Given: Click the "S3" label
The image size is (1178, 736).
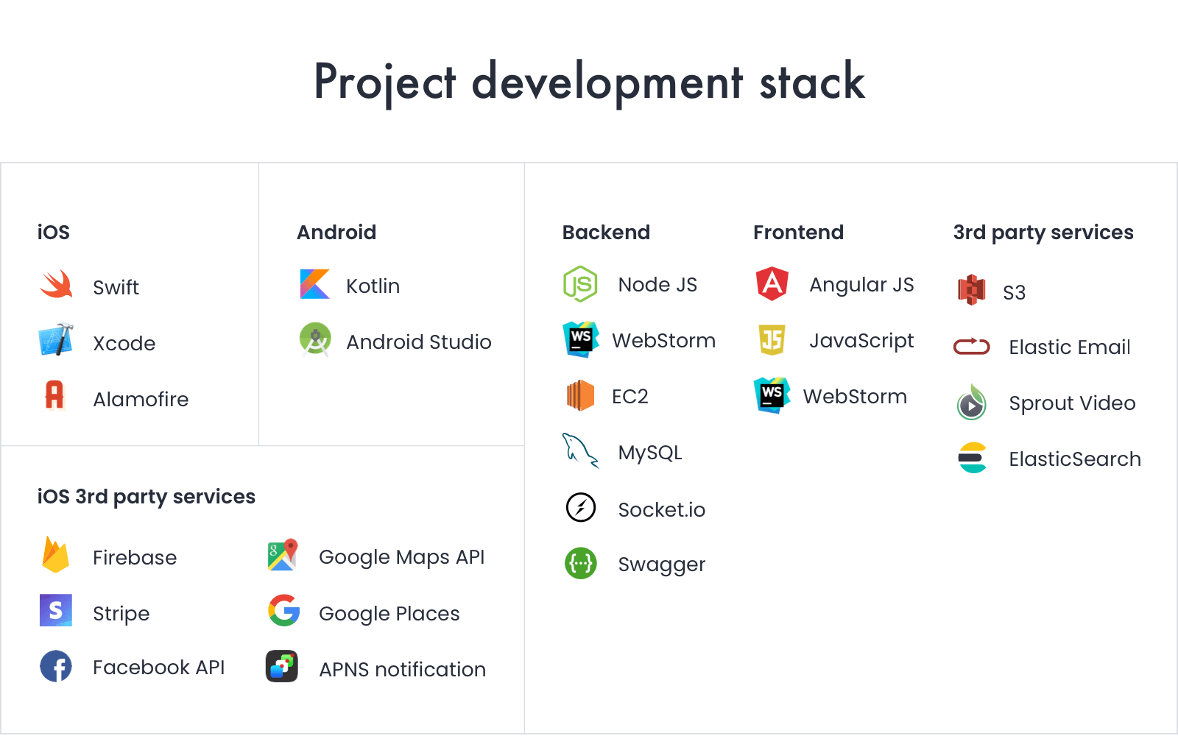Looking at the screenshot, I should click(1015, 293).
